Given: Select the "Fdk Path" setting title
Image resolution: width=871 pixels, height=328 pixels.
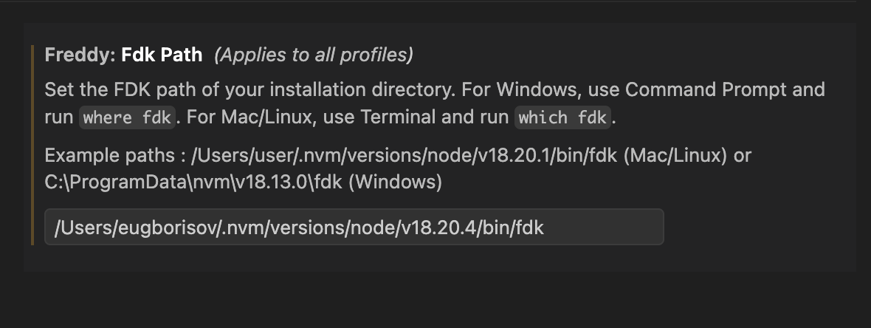Looking at the screenshot, I should coord(162,55).
